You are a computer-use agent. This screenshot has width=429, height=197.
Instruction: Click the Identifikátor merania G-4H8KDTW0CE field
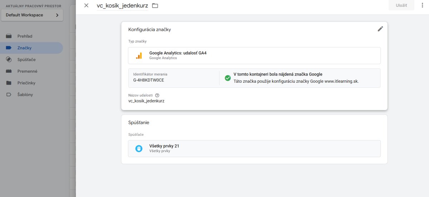[174, 77]
